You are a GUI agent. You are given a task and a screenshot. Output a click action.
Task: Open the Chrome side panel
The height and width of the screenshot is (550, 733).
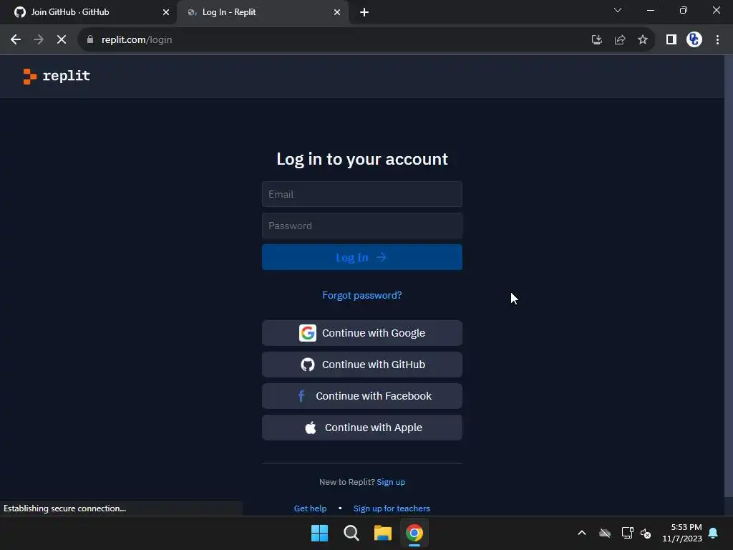point(671,40)
